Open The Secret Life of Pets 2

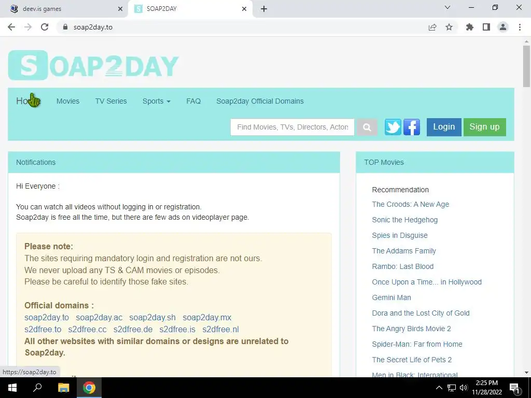coord(412,360)
